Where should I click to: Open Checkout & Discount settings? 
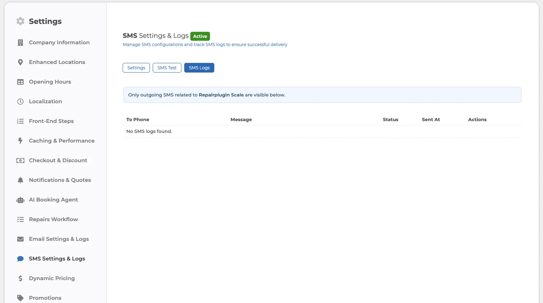click(58, 160)
